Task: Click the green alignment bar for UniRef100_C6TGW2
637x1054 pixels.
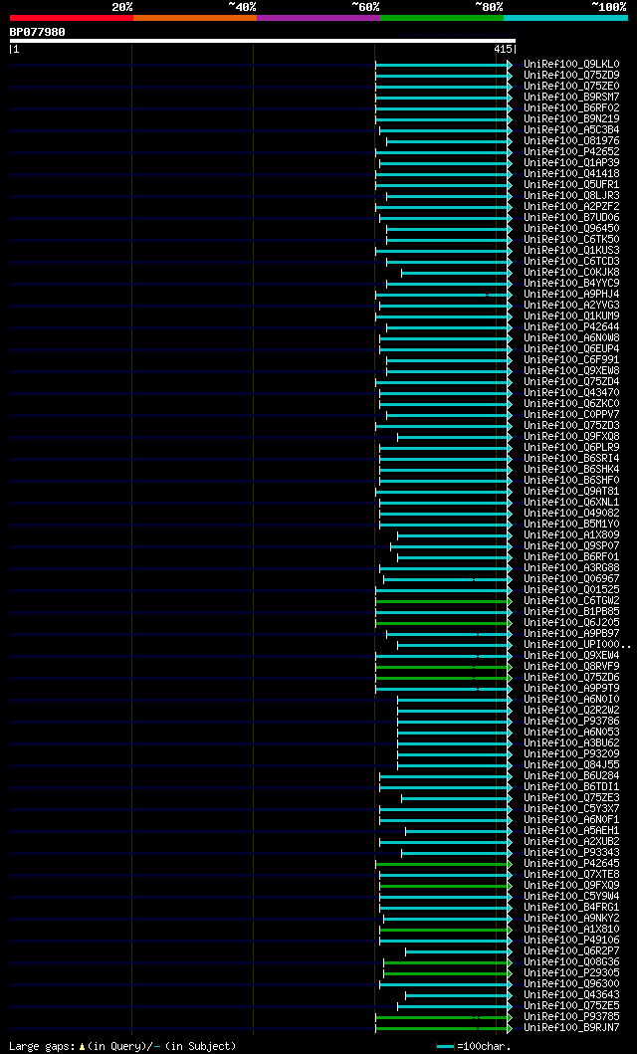Action: pos(442,601)
